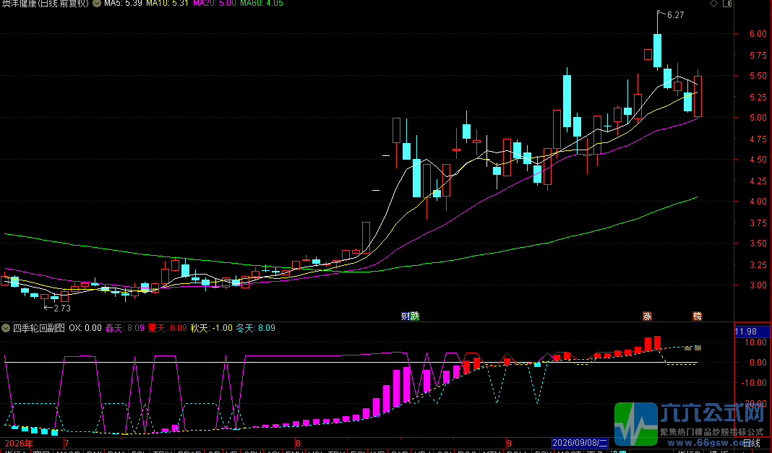Select the MA5: 5.39 label
The width and height of the screenshot is (772, 453).
(123, 3)
